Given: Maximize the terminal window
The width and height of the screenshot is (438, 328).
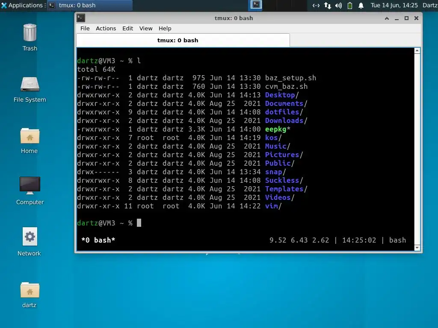Looking at the screenshot, I should tap(406, 18).
